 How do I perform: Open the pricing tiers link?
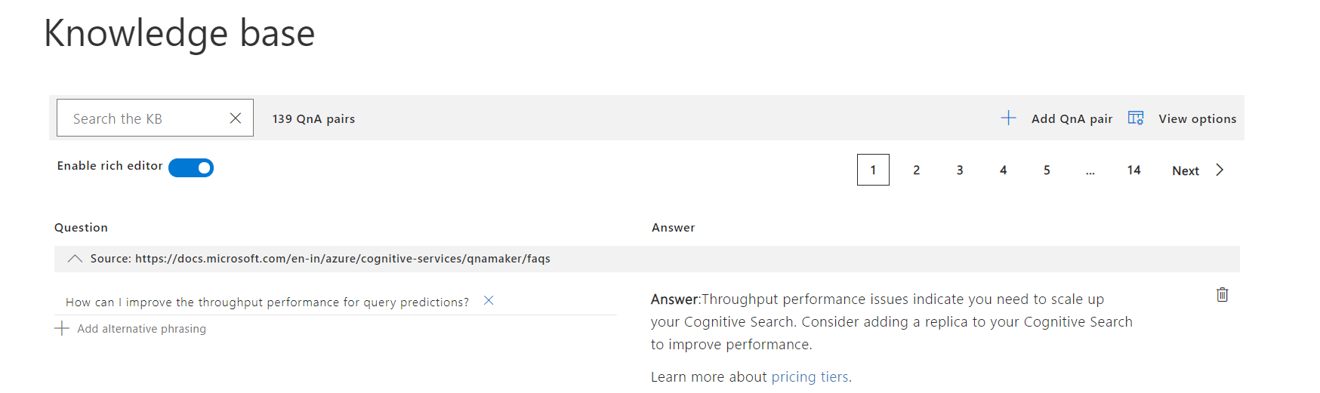click(x=810, y=377)
